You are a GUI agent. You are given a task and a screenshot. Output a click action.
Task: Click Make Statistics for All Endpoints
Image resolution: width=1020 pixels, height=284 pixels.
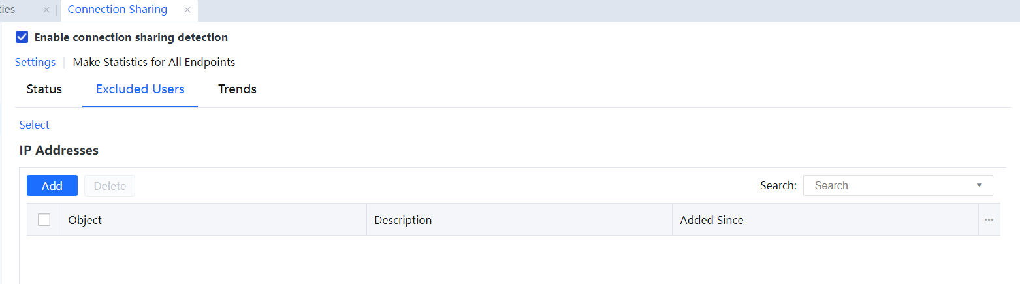pyautogui.click(x=154, y=62)
